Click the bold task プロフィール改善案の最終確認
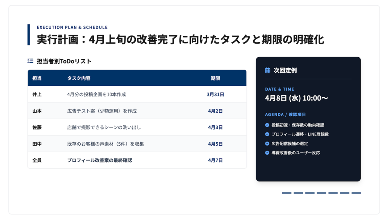The width and height of the screenshot is (386, 218). click(100, 160)
